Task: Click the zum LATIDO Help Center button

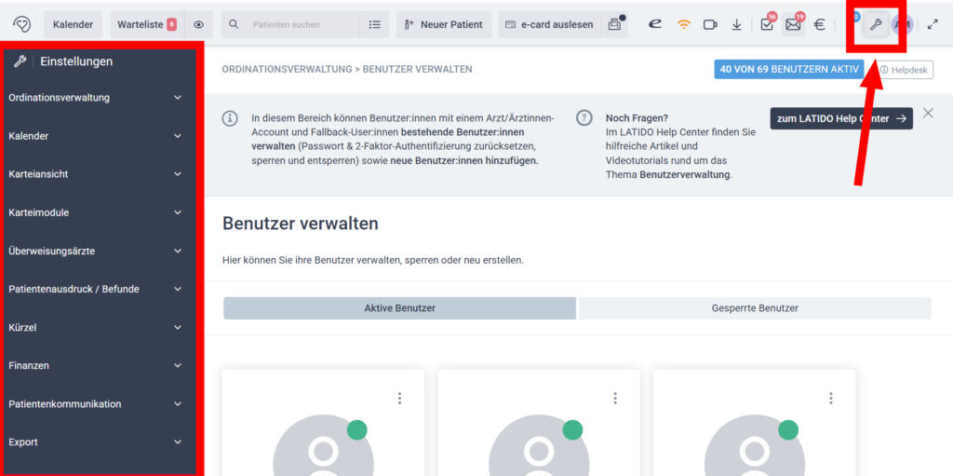Action: [x=840, y=118]
